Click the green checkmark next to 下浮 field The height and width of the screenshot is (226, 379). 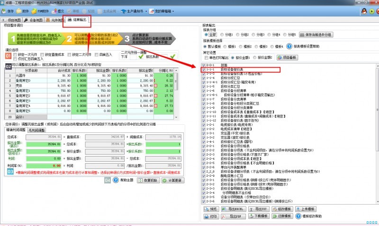[x=141, y=57]
